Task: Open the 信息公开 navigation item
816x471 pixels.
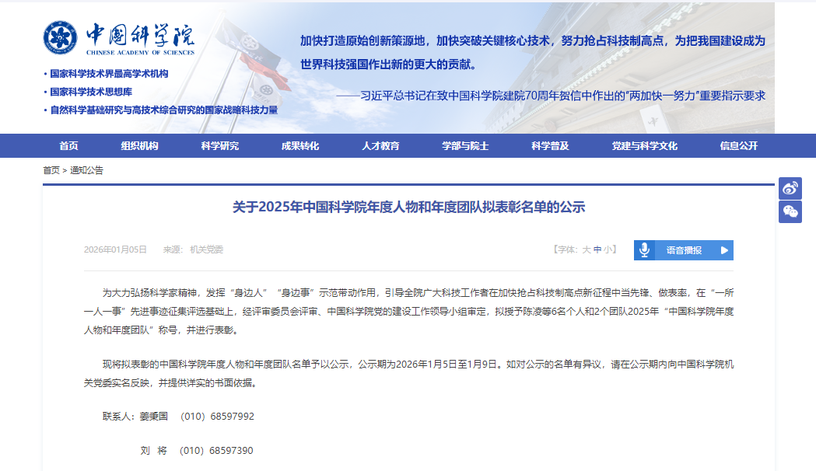Action: (738, 146)
